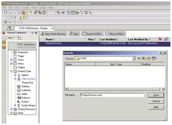Open the Save in folder dropdown
Viewport: 172px width, 125px height.
point(134,58)
